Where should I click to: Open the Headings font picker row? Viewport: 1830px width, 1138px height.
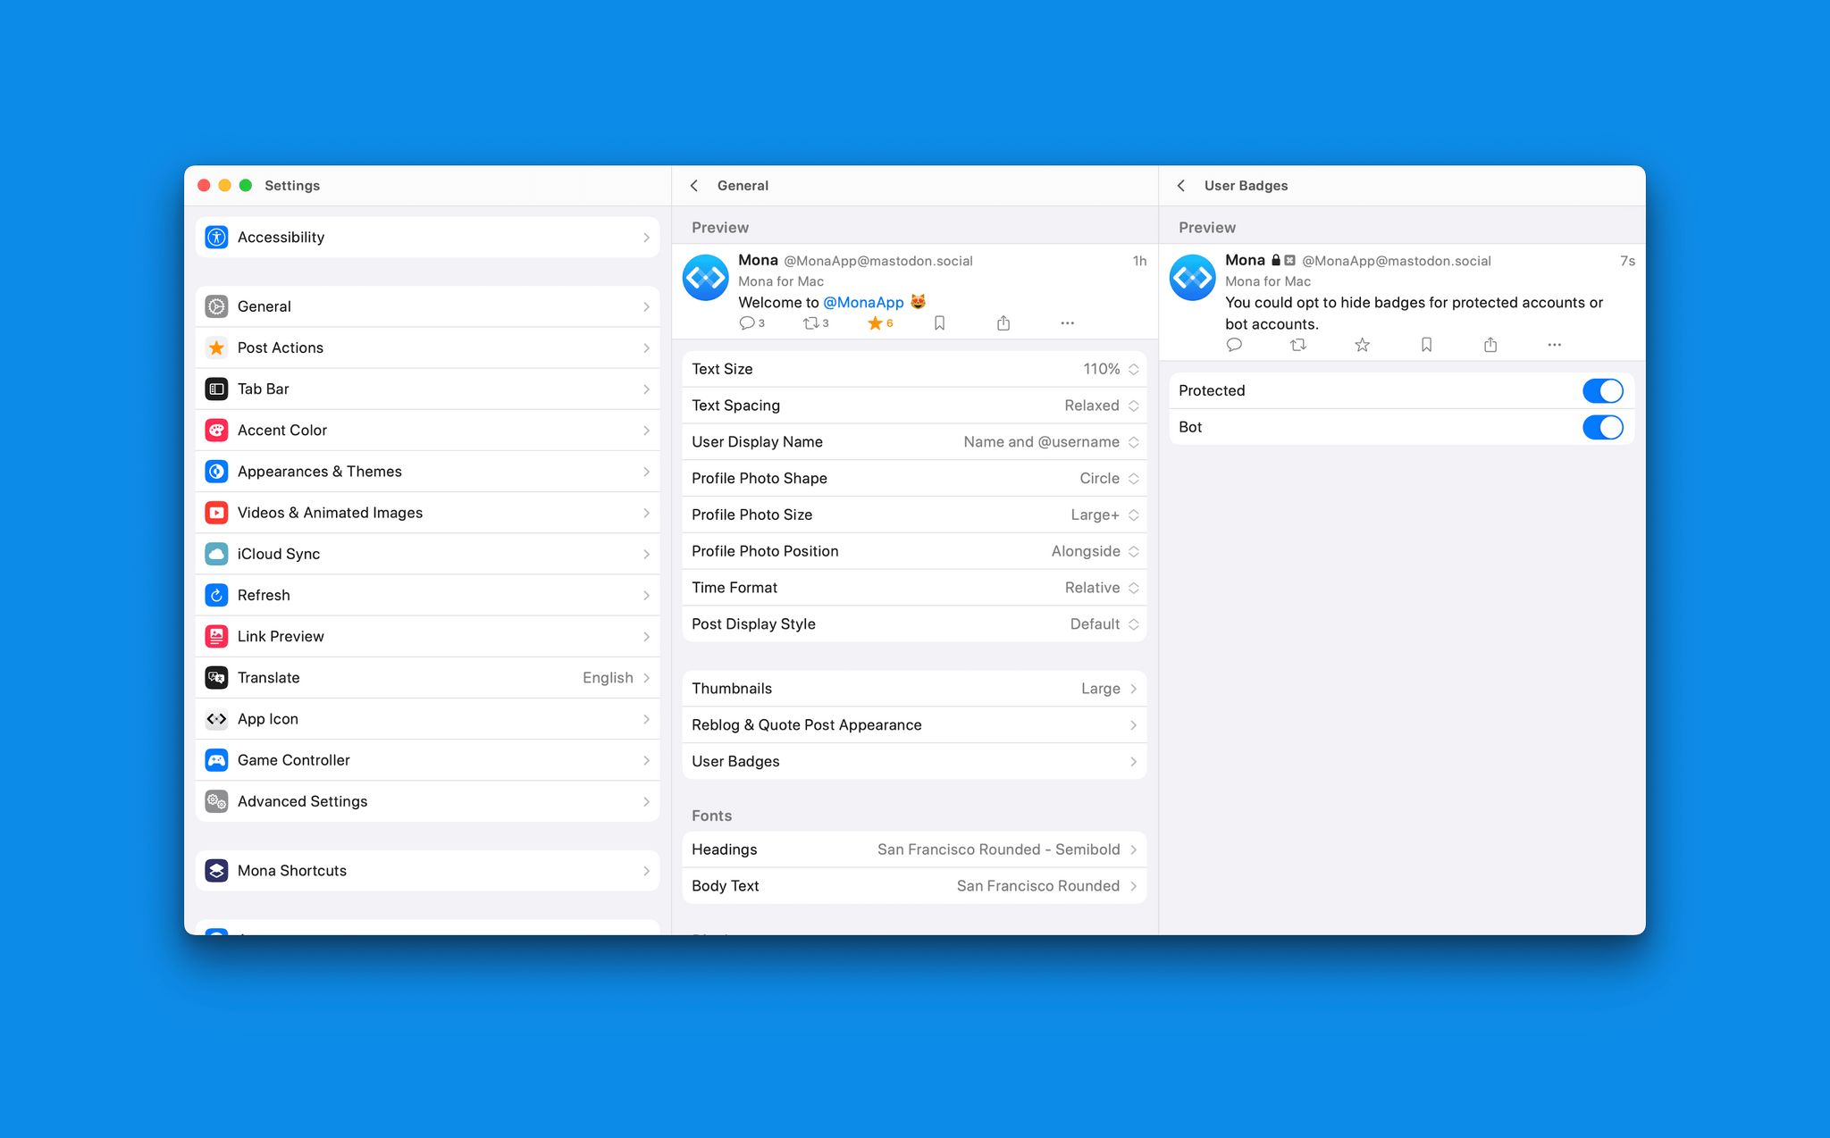pyautogui.click(x=913, y=849)
